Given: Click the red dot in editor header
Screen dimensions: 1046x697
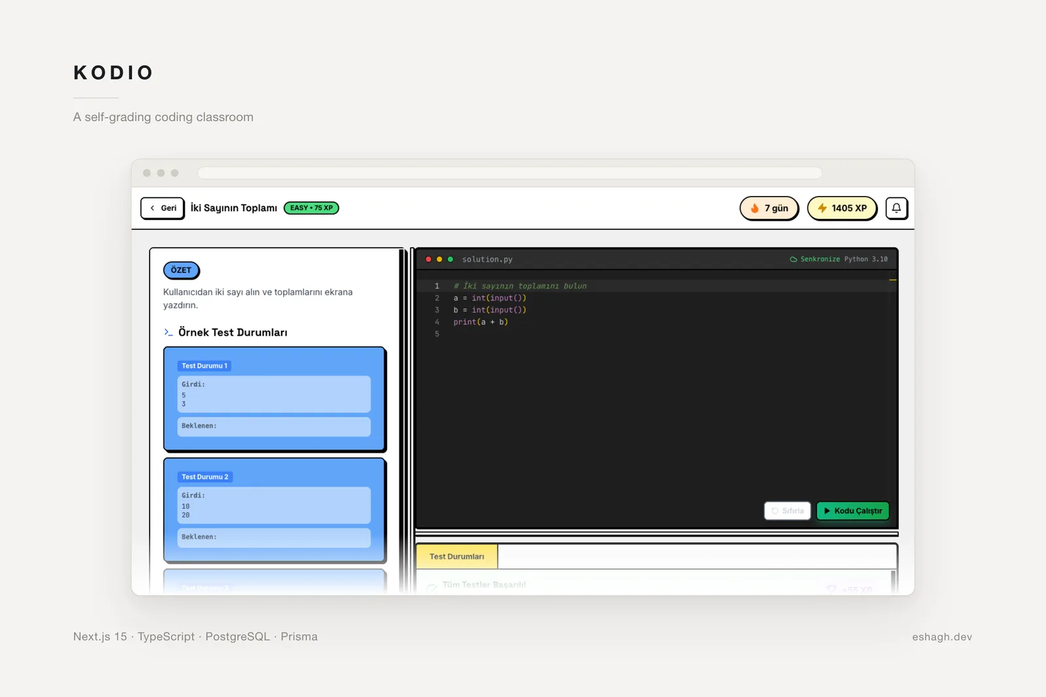Looking at the screenshot, I should (x=429, y=259).
